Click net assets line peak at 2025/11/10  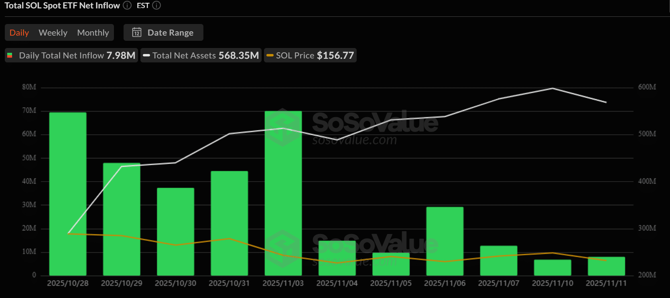tap(552, 88)
